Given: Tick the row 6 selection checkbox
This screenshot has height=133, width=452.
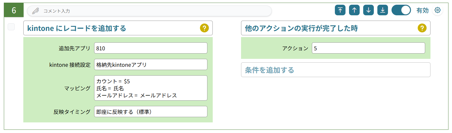Looking at the screenshot, I should coord(11,27).
